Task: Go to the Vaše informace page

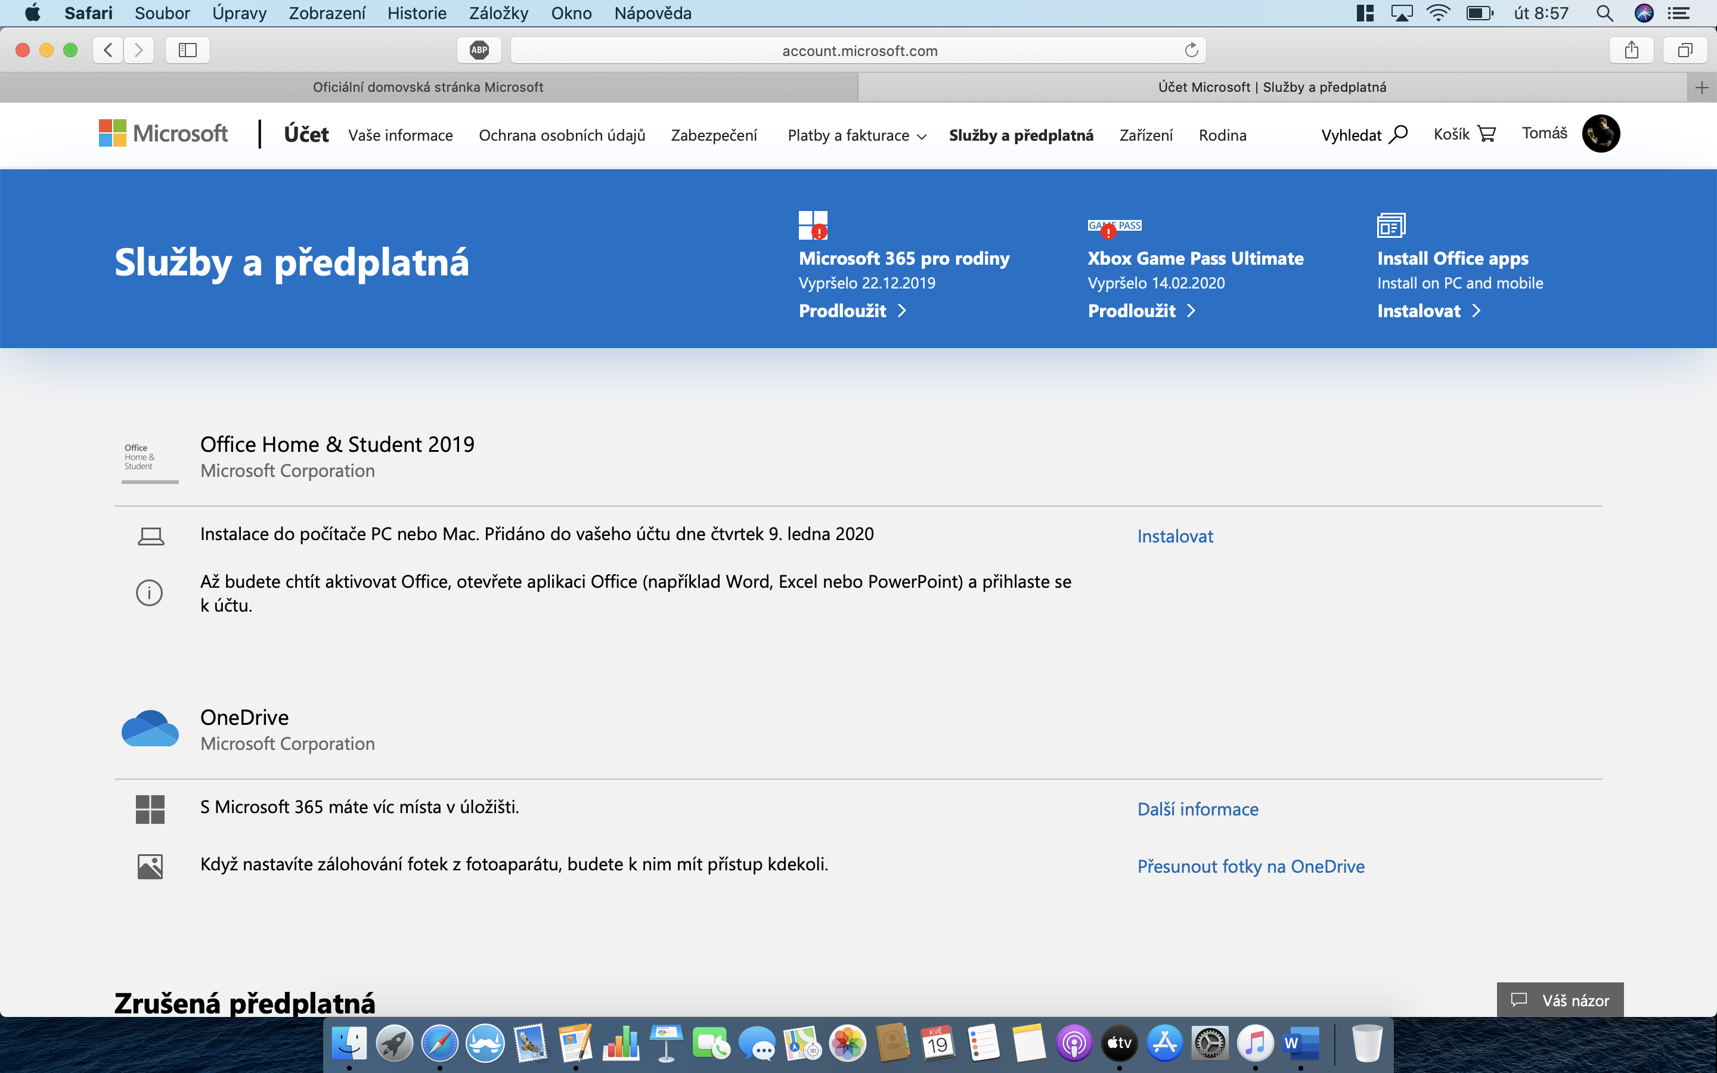Action: point(400,135)
